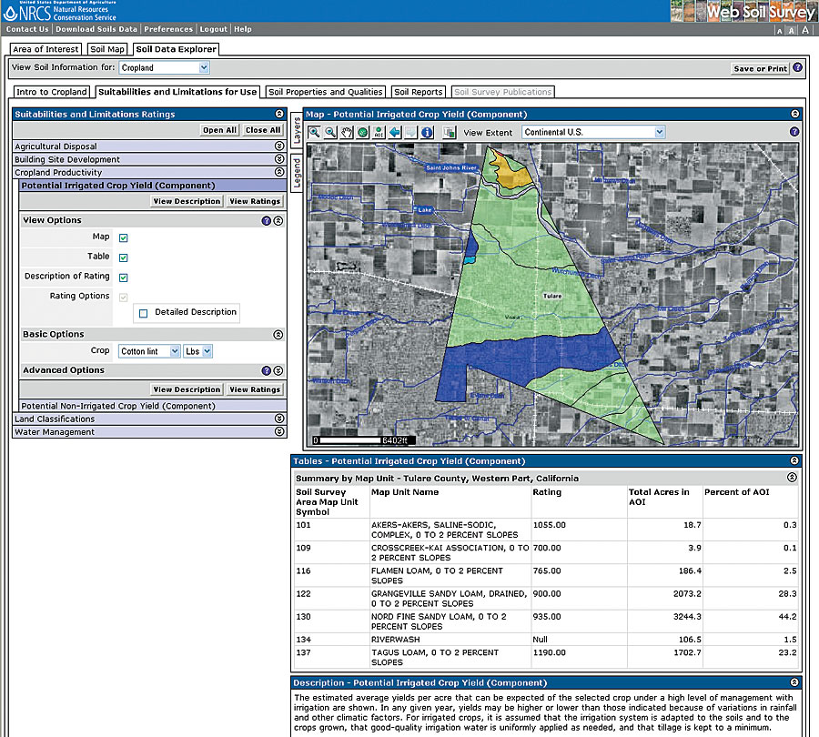Image resolution: width=819 pixels, height=737 pixels.
Task: Open help icon next to View Options
Action: coord(267,220)
